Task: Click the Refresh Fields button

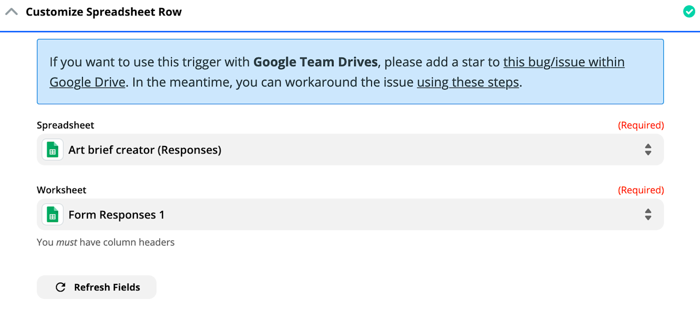Action: point(96,287)
